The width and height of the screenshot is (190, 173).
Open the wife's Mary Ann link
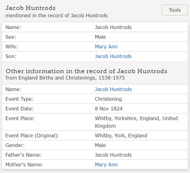106,47
